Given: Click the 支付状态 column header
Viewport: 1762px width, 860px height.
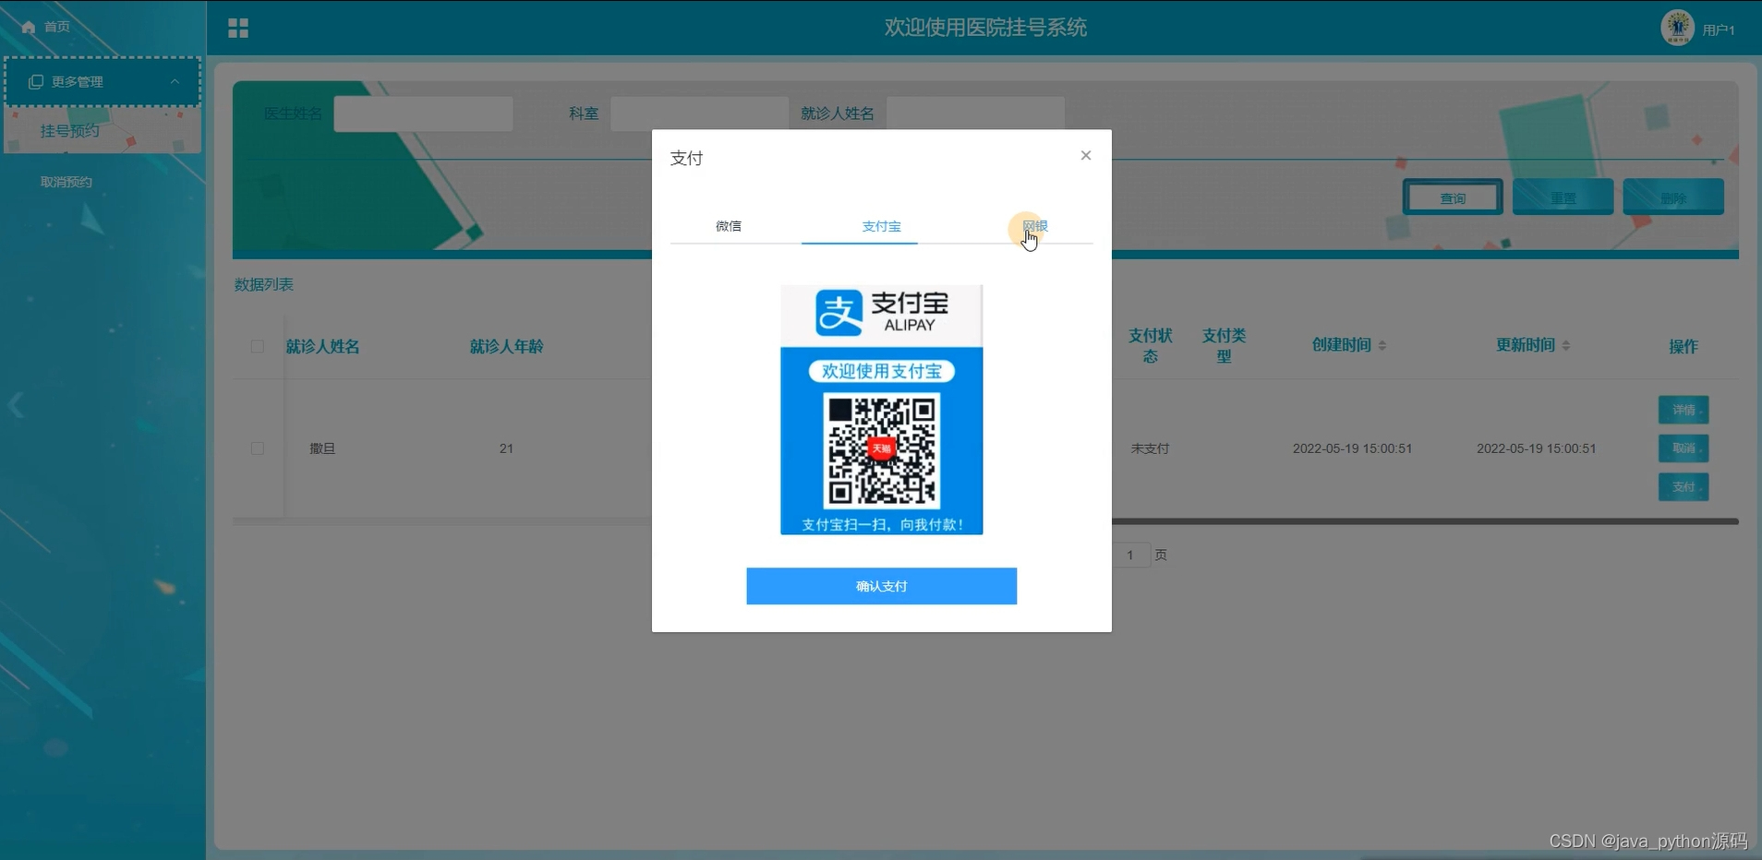Looking at the screenshot, I should pyautogui.click(x=1150, y=346).
